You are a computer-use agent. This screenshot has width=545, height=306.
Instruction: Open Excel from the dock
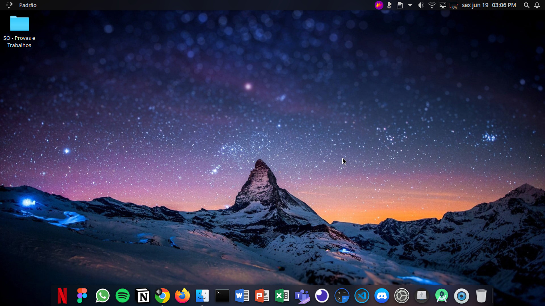282,296
